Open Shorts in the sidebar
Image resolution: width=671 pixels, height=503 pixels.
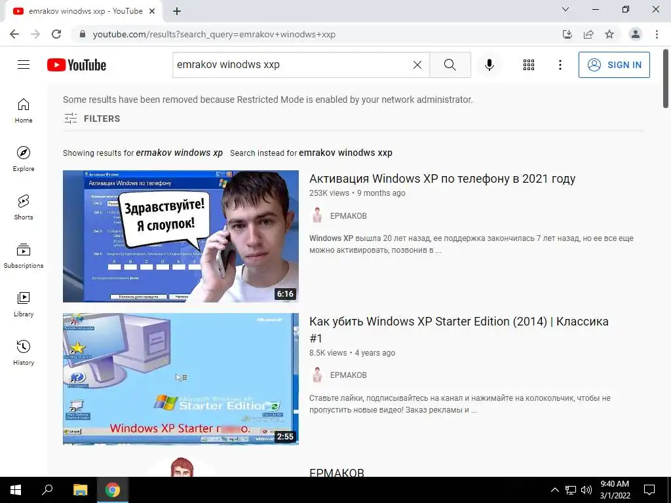pos(24,208)
